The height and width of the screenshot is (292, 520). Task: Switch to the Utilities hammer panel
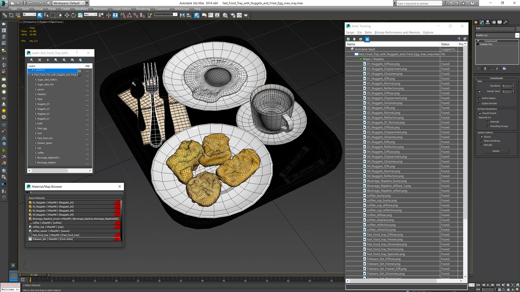505,22
